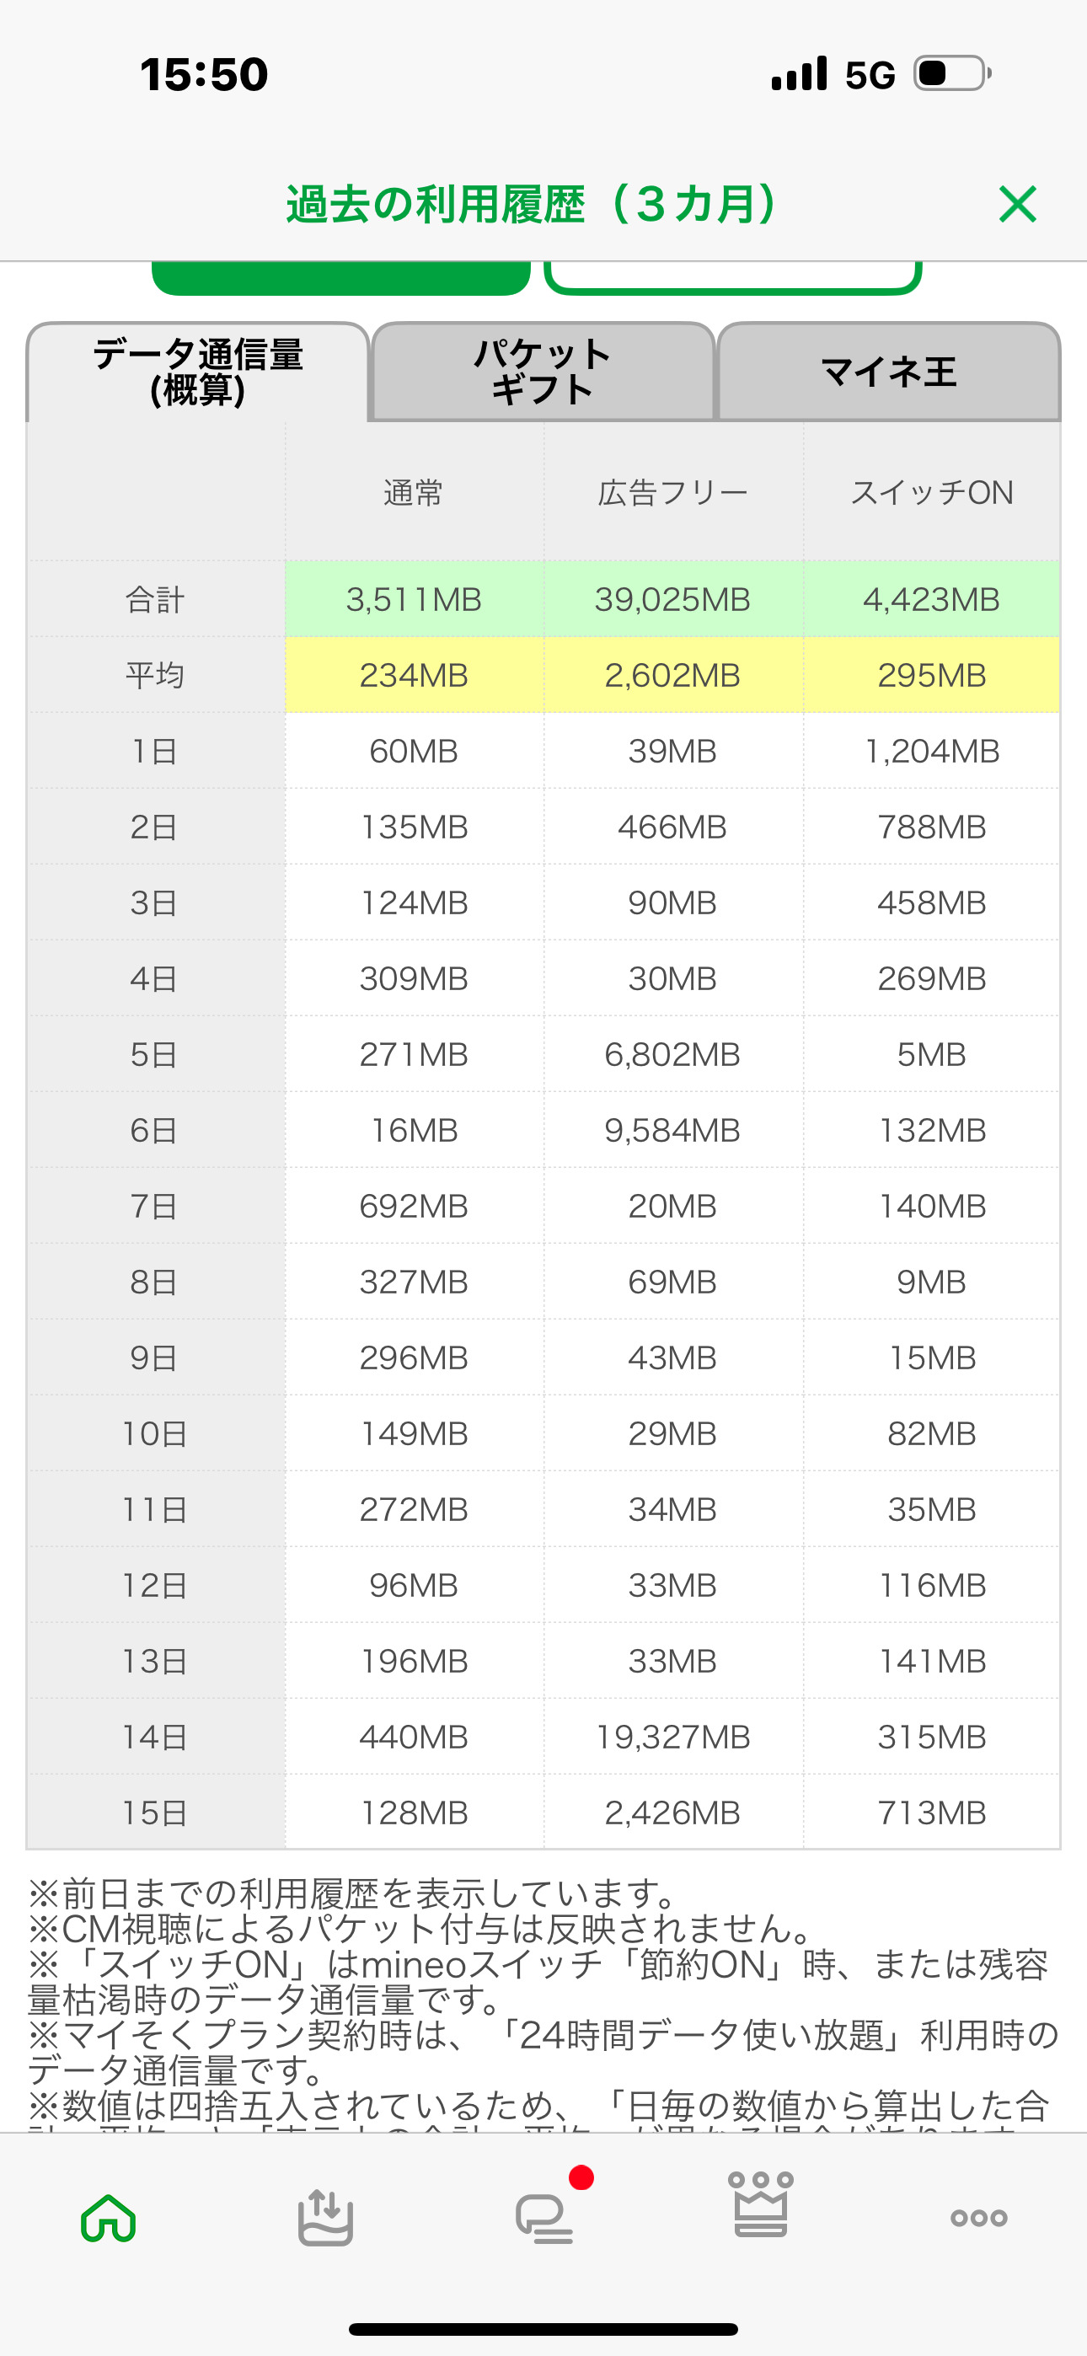
Task: Select the データ通信量(概算) tab
Action: pos(198,372)
